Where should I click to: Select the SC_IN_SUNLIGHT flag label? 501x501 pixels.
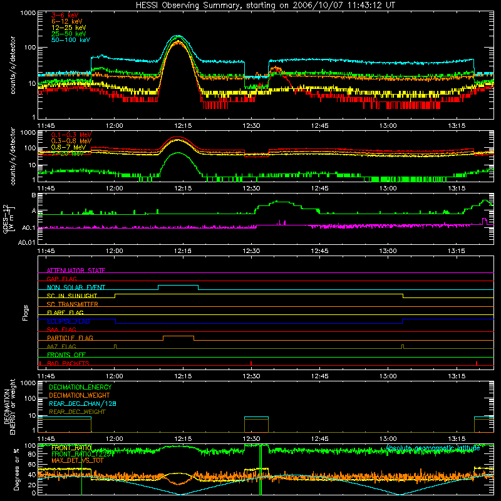click(x=72, y=296)
